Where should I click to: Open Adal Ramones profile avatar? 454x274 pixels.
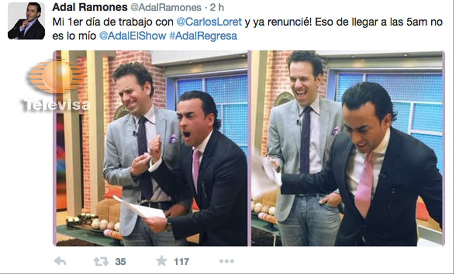pyautogui.click(x=26, y=21)
